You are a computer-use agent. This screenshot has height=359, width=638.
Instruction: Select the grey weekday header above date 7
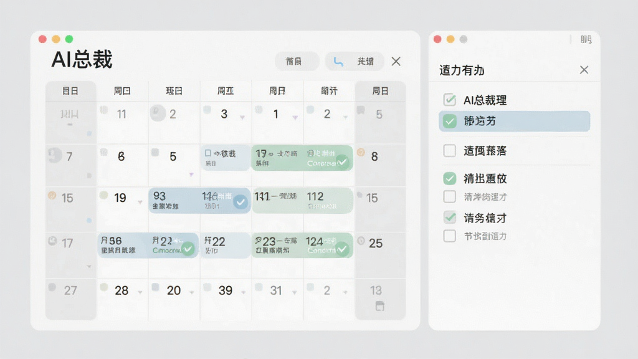tap(70, 91)
